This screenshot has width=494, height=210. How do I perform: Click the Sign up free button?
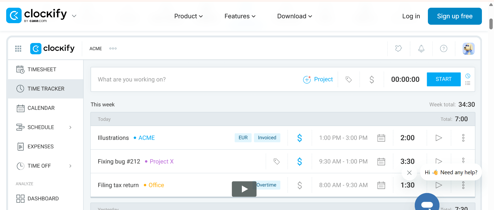click(x=455, y=16)
